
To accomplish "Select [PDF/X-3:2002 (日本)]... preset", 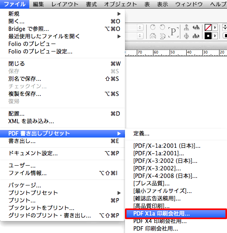I will (x=176, y=161).
